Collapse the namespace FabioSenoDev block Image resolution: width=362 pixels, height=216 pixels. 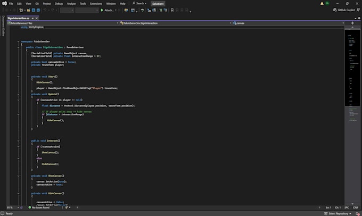[18, 42]
